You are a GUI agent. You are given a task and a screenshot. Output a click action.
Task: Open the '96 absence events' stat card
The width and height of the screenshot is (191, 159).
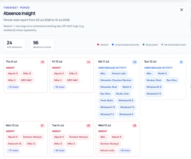coord(42,45)
